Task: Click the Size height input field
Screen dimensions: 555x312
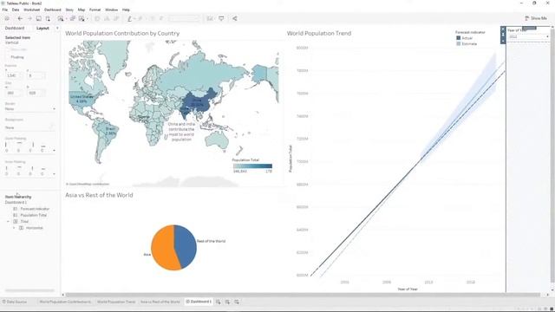Action: tap(36, 93)
